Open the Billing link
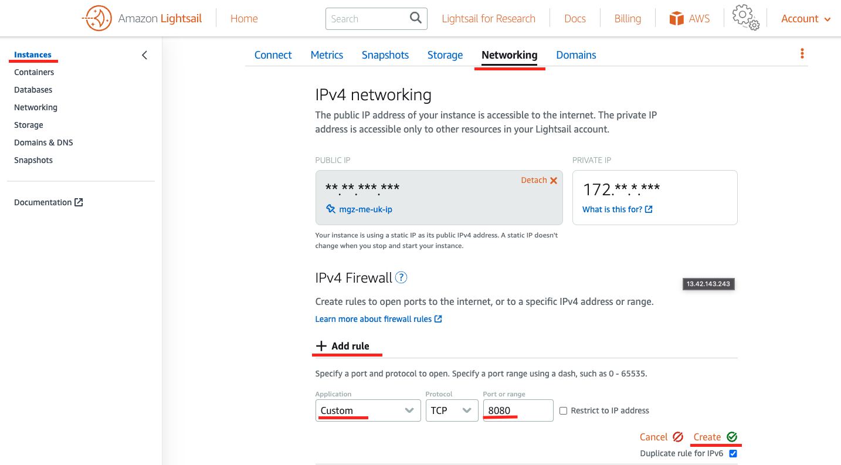 click(628, 19)
